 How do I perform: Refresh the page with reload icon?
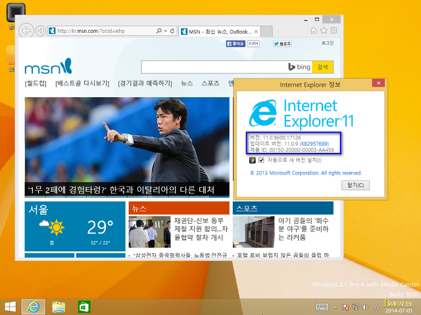pos(172,31)
